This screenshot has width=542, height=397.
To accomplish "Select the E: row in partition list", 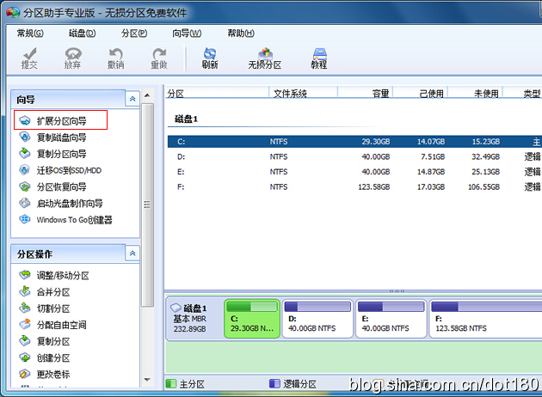I will click(x=354, y=172).
